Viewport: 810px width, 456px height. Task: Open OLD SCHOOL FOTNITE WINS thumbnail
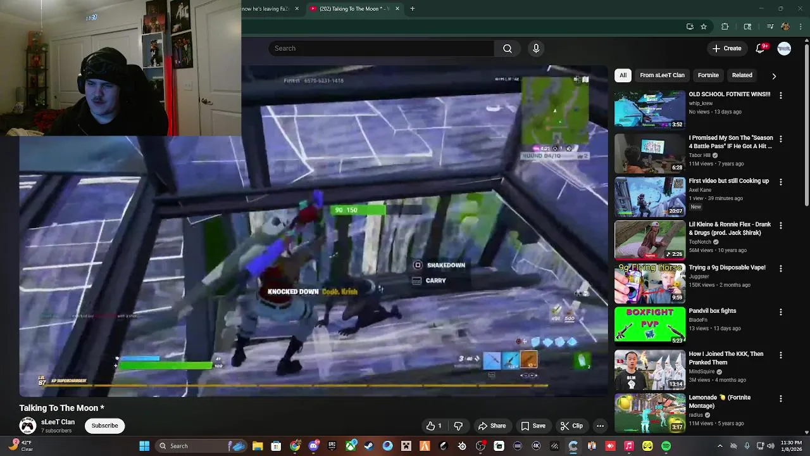coord(650,109)
